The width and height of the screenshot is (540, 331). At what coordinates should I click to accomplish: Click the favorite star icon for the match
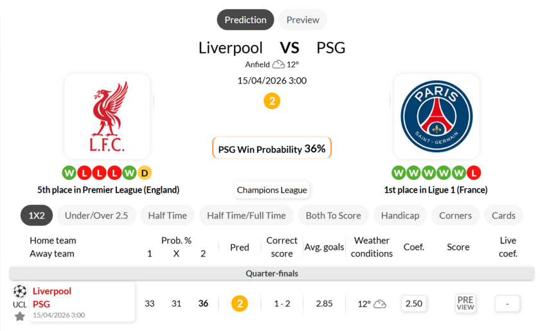coord(20,316)
